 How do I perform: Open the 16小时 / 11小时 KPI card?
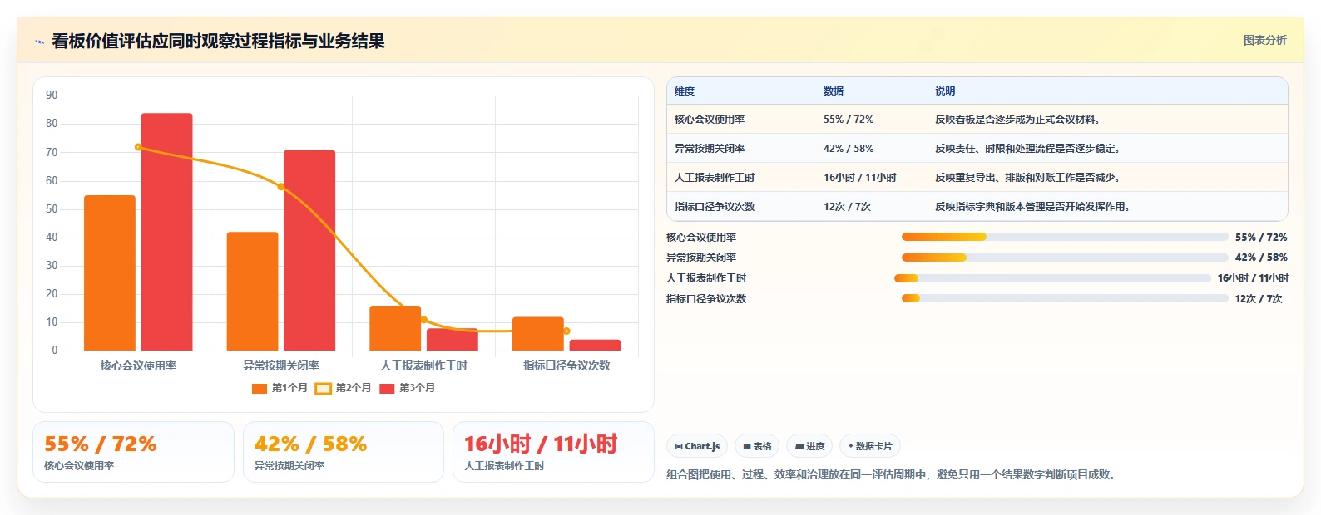[553, 452]
